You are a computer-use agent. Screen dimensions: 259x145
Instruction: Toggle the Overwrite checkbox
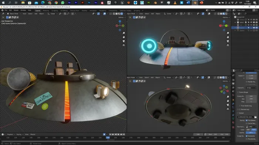pos(247,136)
